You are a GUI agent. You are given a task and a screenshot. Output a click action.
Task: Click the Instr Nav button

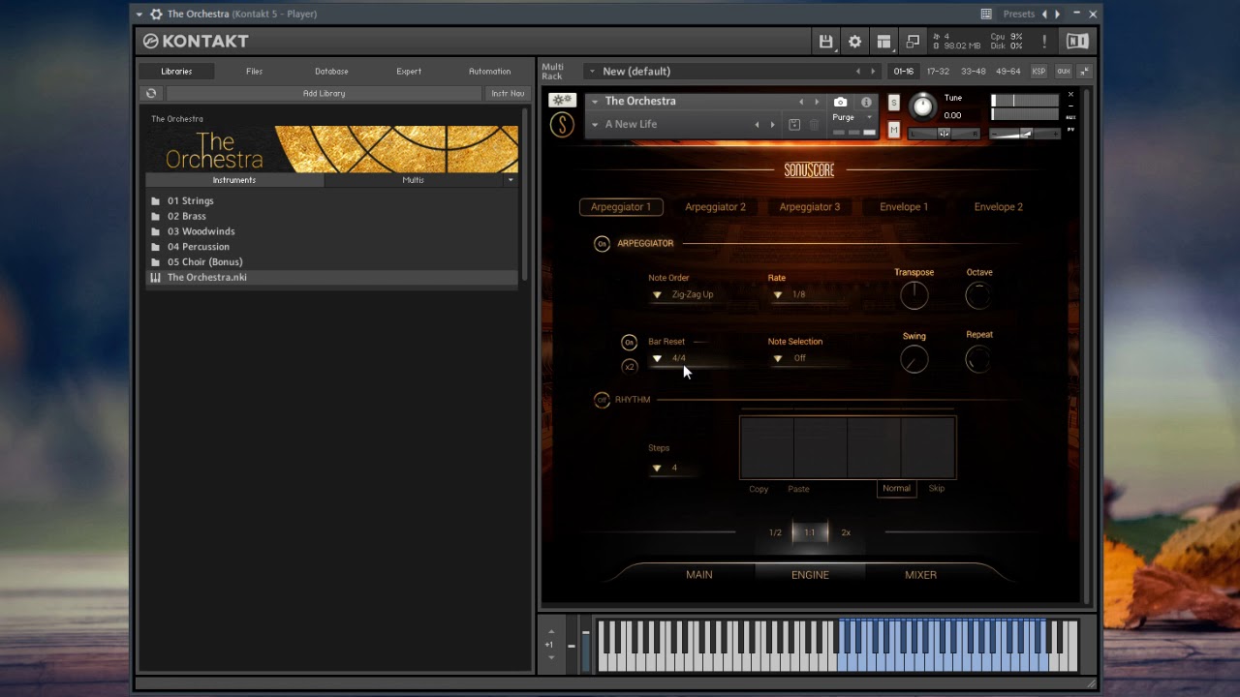pos(508,94)
